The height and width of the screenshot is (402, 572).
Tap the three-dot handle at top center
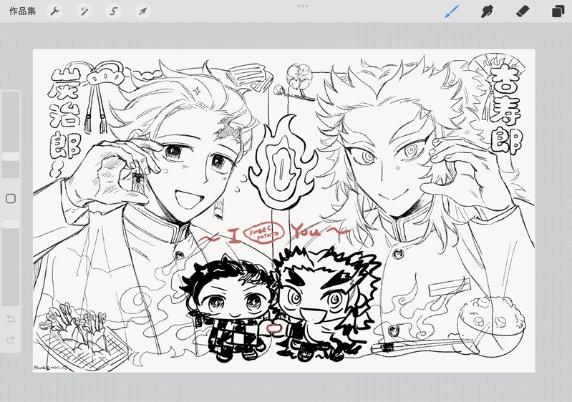(x=303, y=6)
